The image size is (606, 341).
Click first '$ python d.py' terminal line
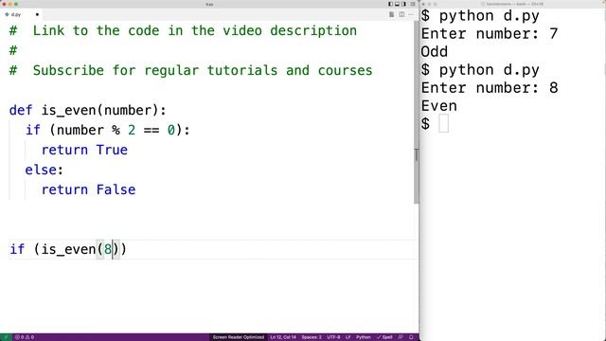480,16
